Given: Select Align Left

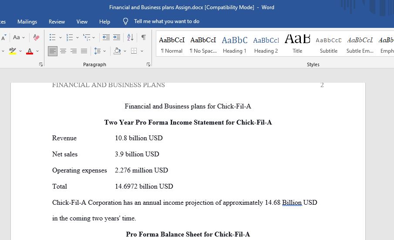Looking at the screenshot, I should 53,51.
